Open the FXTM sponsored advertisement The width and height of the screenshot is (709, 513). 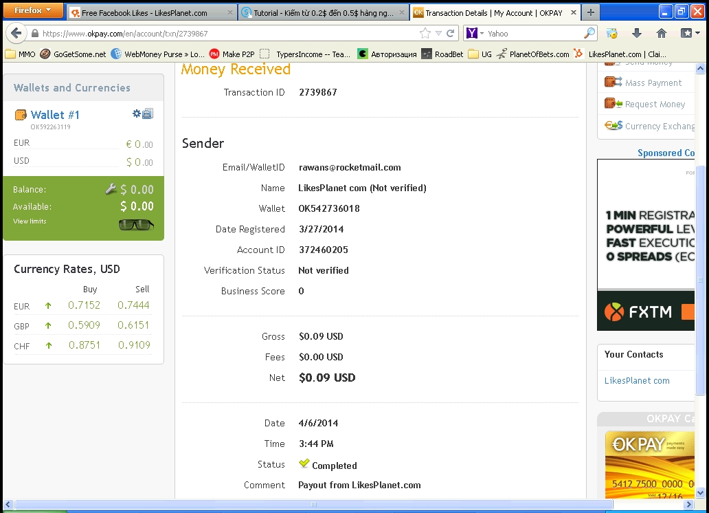pyautogui.click(x=646, y=245)
